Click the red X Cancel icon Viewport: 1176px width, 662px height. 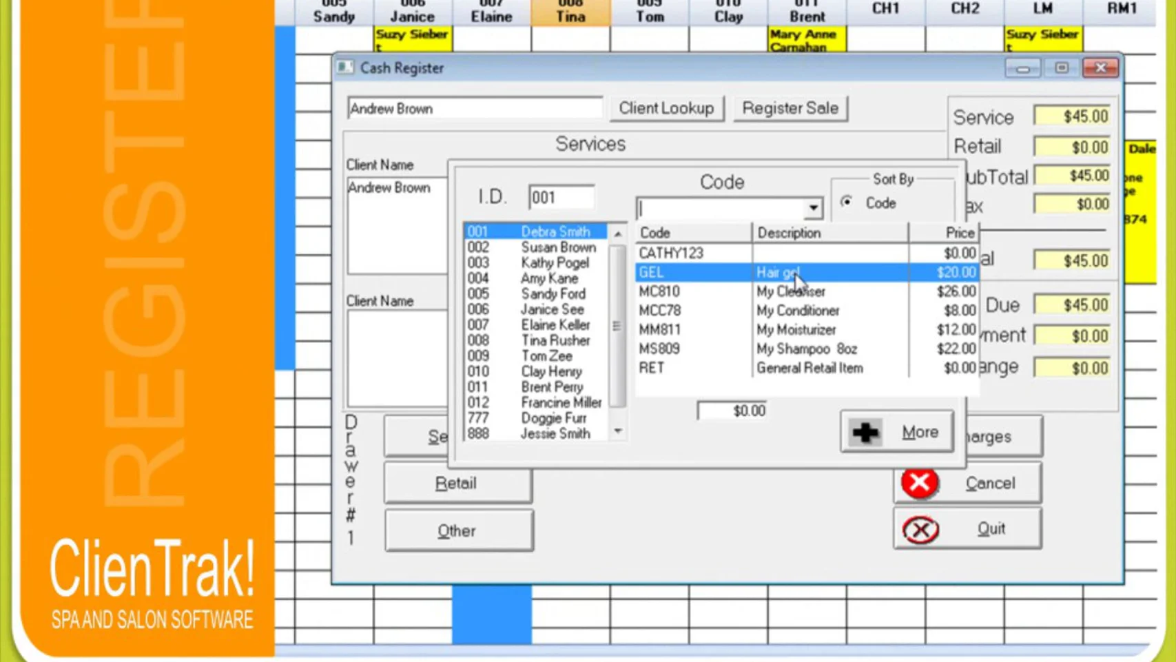click(919, 483)
